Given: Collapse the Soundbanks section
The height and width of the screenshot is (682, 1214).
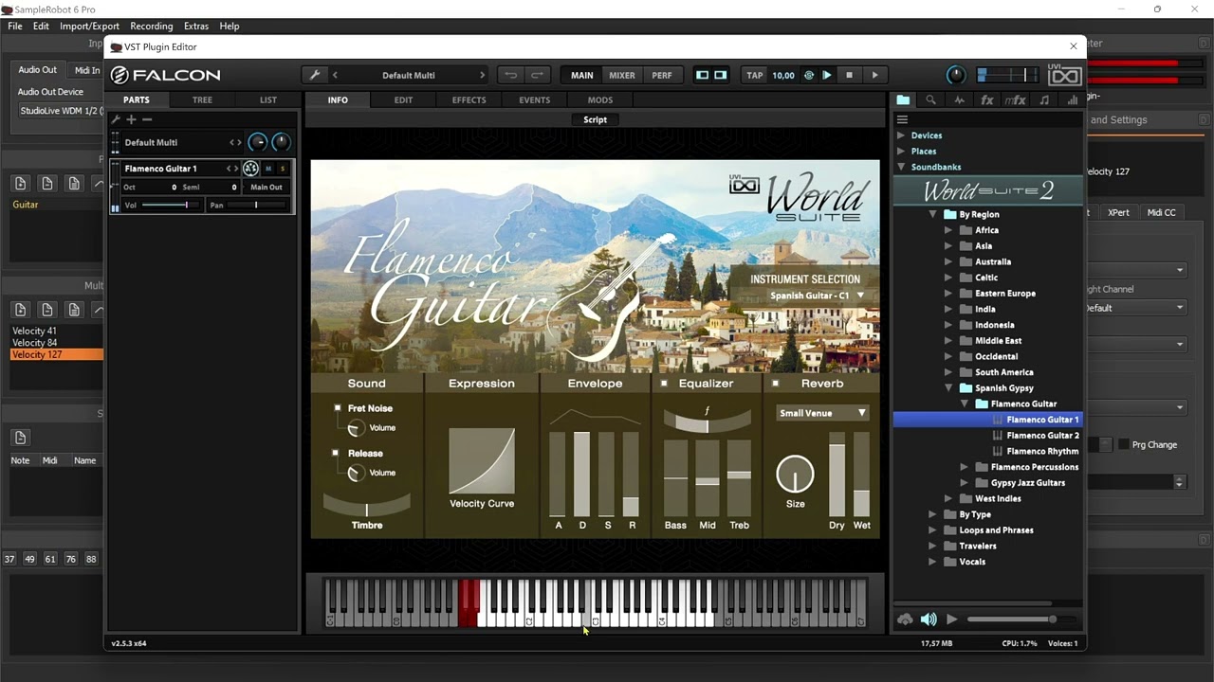Looking at the screenshot, I should click(901, 167).
